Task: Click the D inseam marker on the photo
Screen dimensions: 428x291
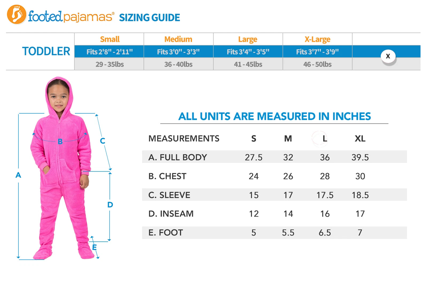Action: 110,205
